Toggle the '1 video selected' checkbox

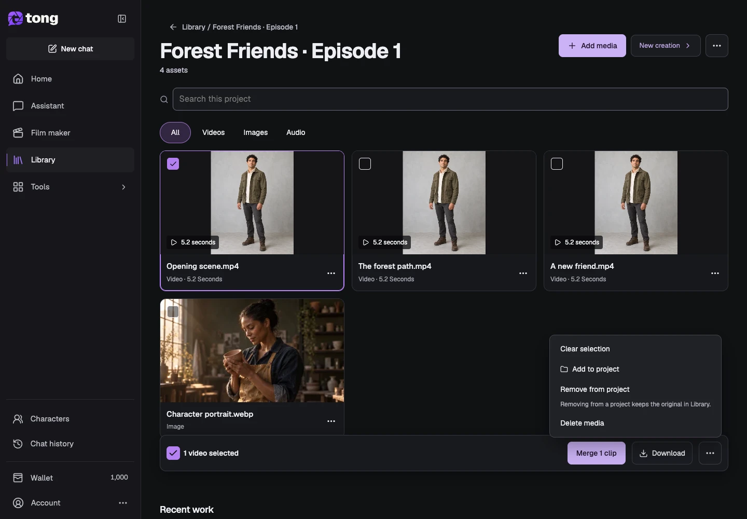coord(173,453)
